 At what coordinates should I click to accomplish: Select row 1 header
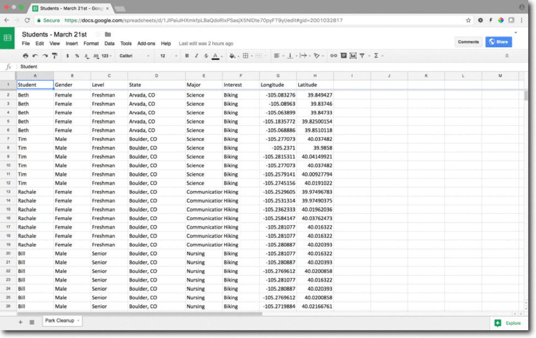point(8,85)
